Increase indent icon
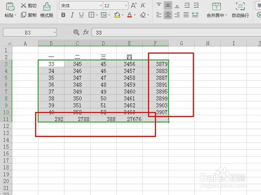The height and width of the screenshot is (195, 261). [x=196, y=6]
